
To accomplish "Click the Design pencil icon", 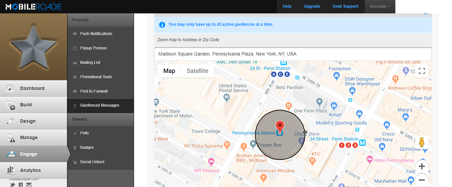I will (10, 121).
